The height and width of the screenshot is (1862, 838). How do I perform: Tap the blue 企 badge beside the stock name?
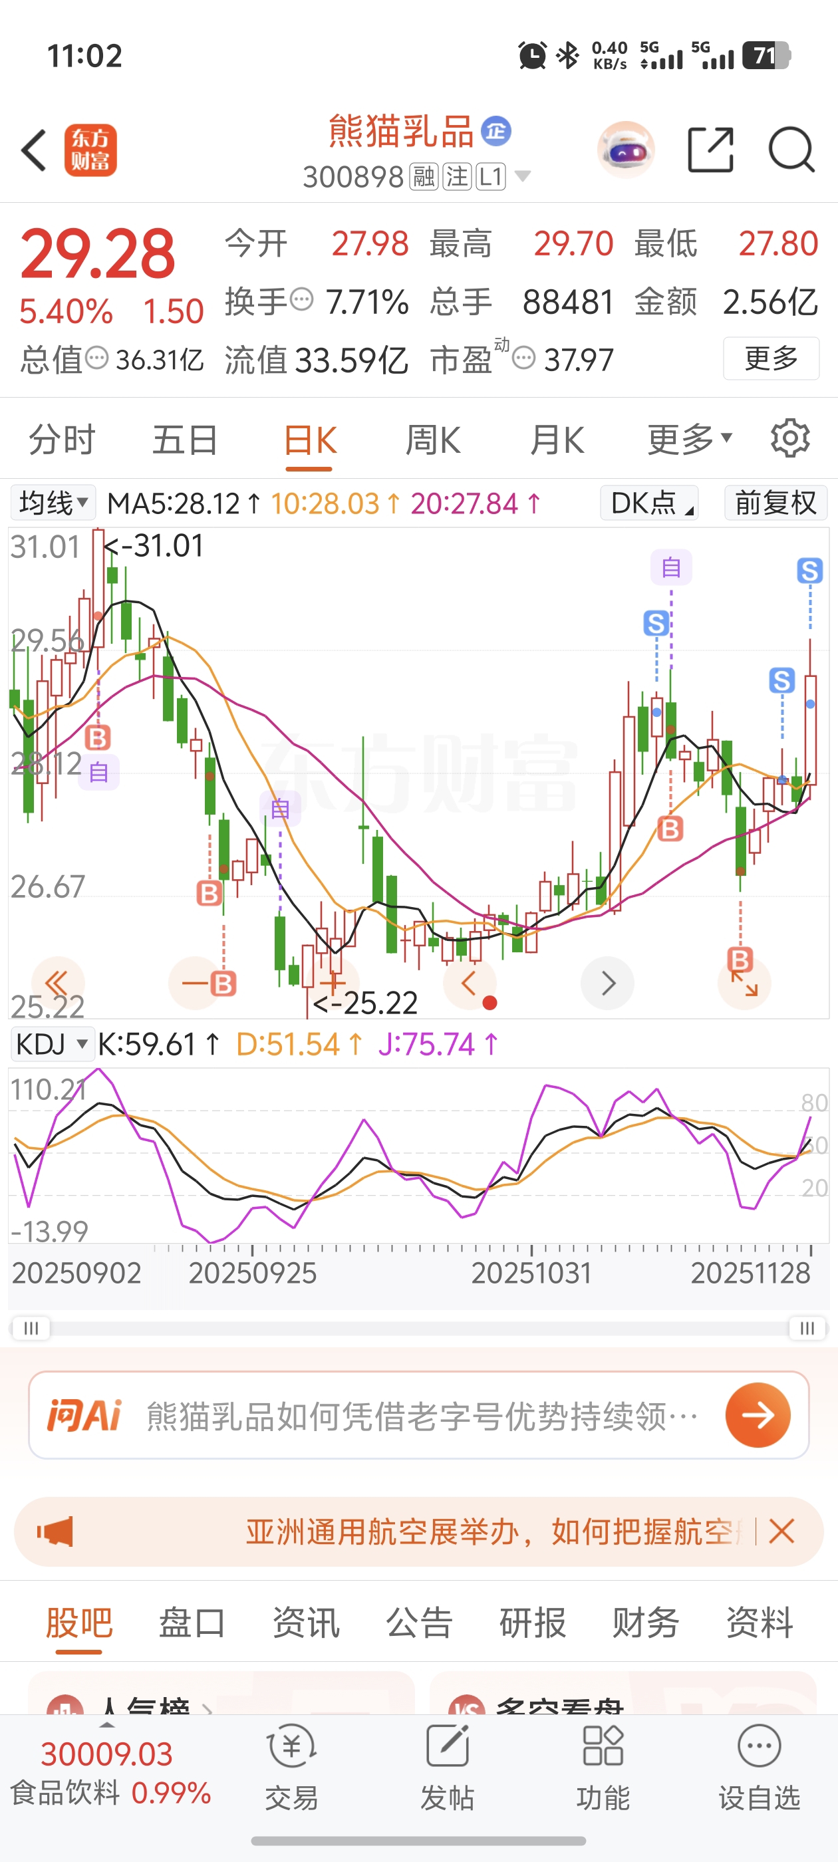[496, 131]
